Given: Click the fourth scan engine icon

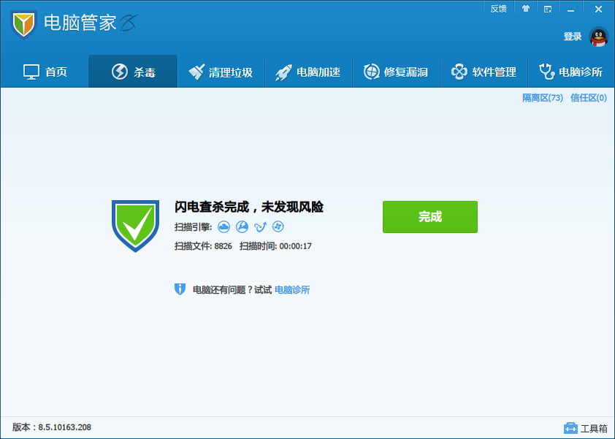Looking at the screenshot, I should tap(278, 226).
